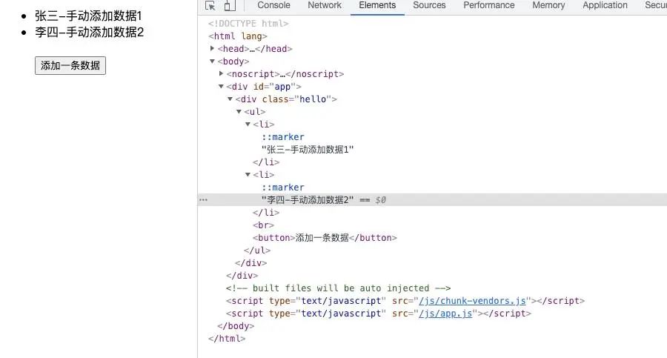Image resolution: width=667 pixels, height=358 pixels.
Task: Open the Sources tab
Action: (x=429, y=5)
